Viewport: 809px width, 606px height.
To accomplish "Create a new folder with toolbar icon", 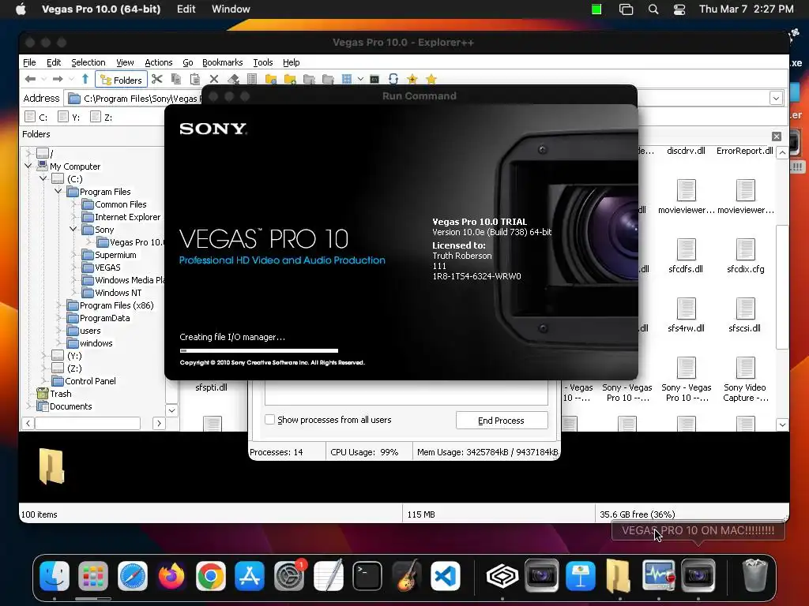I will pyautogui.click(x=290, y=79).
